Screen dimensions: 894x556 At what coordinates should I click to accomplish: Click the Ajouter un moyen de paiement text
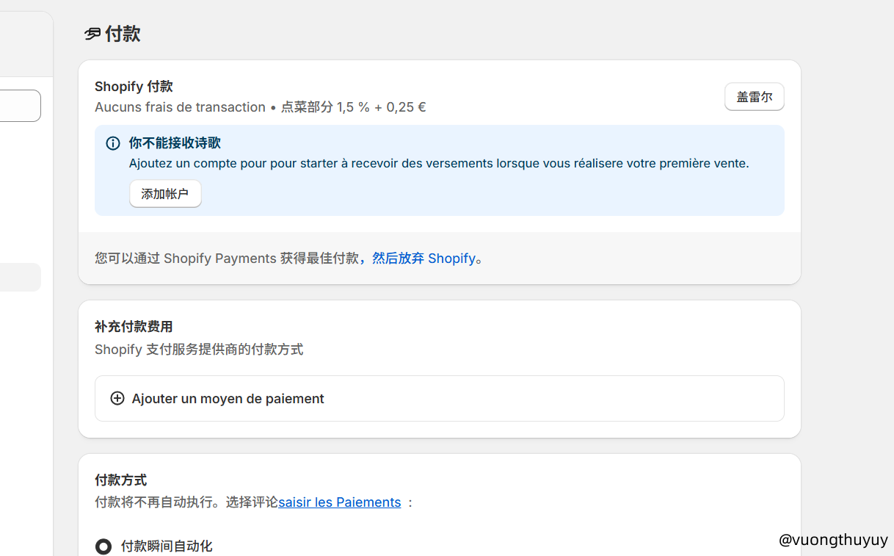tap(228, 399)
